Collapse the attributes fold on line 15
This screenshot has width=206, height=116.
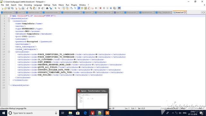tap(9, 52)
